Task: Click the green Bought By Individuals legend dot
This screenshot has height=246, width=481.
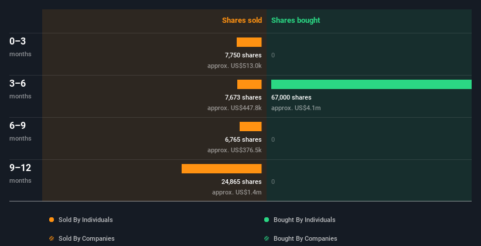Action: click(267, 220)
